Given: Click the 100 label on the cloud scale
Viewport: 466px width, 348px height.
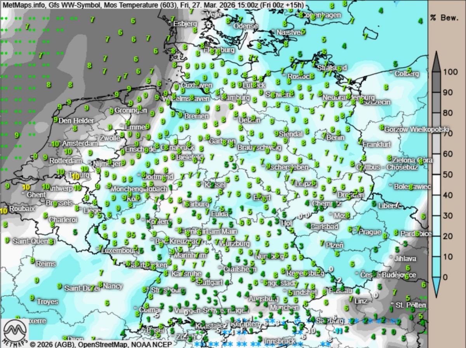Looking at the screenshot, I should [450, 72].
